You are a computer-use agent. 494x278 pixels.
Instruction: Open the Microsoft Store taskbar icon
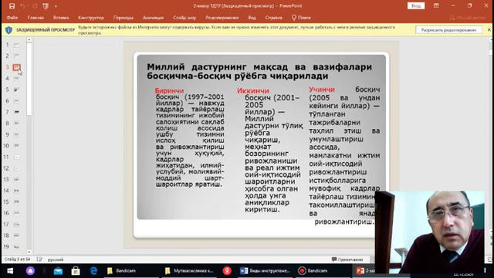(x=76, y=271)
